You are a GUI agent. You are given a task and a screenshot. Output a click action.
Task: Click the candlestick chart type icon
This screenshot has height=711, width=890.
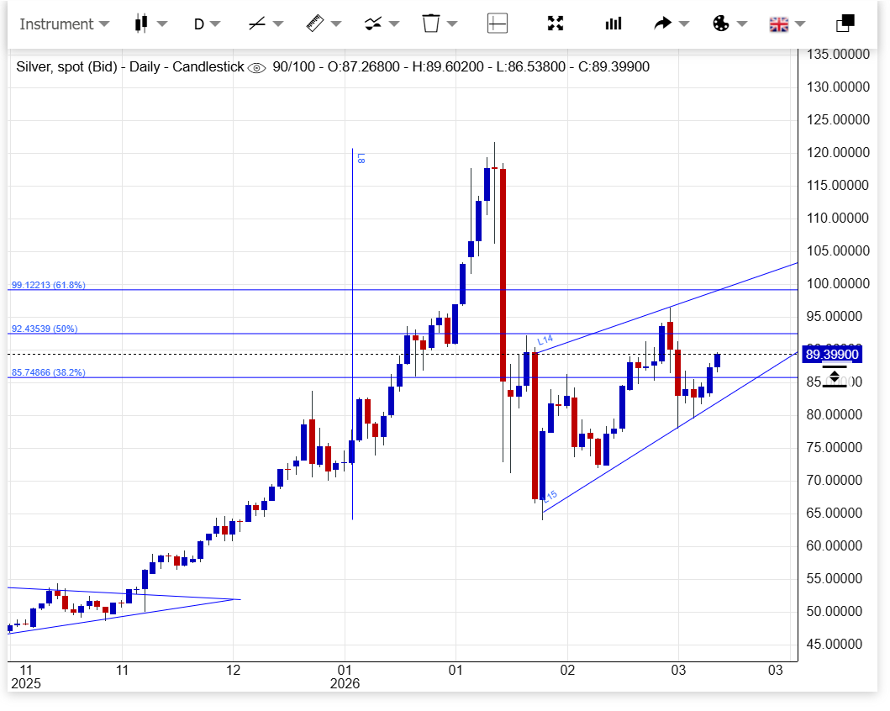(141, 24)
